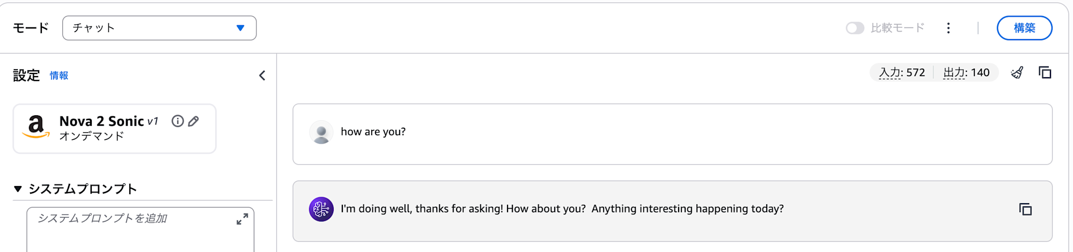Viewport: 1073px width, 252px height.
Task: Collapse the システムプロンプト section
Action: point(18,189)
